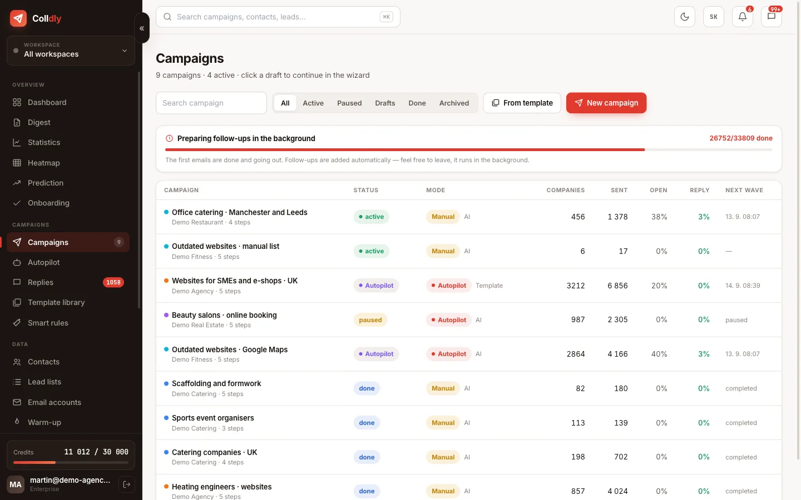Open the Heatmap page
Screen dimensions: 801x500
[x=68, y=163]
